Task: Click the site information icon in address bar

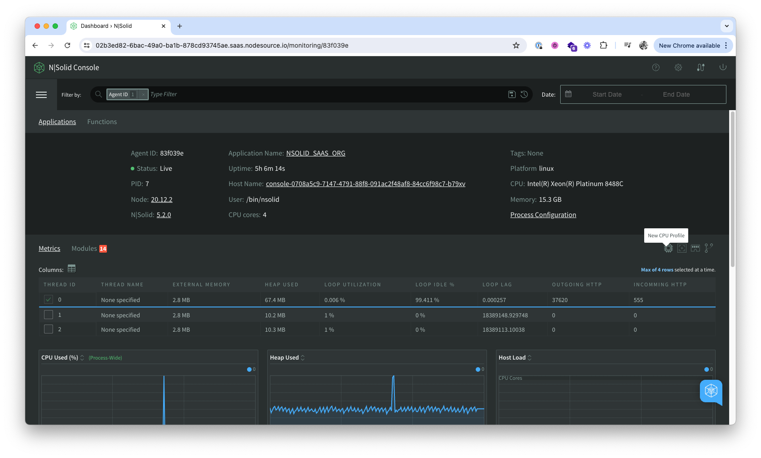Action: 87,45
